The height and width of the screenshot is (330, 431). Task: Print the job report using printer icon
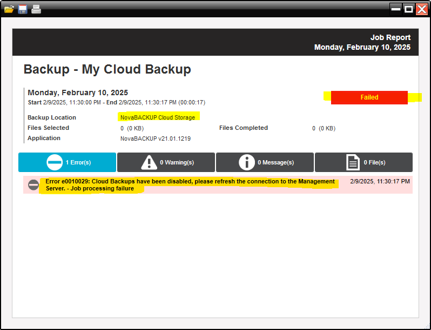point(36,9)
